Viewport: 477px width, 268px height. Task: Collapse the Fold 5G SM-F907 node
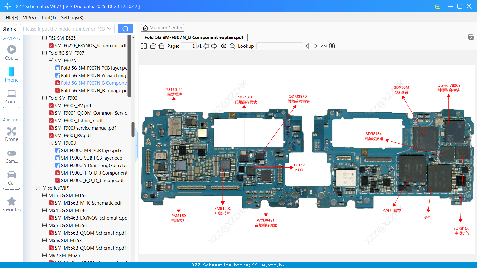[x=44, y=53]
